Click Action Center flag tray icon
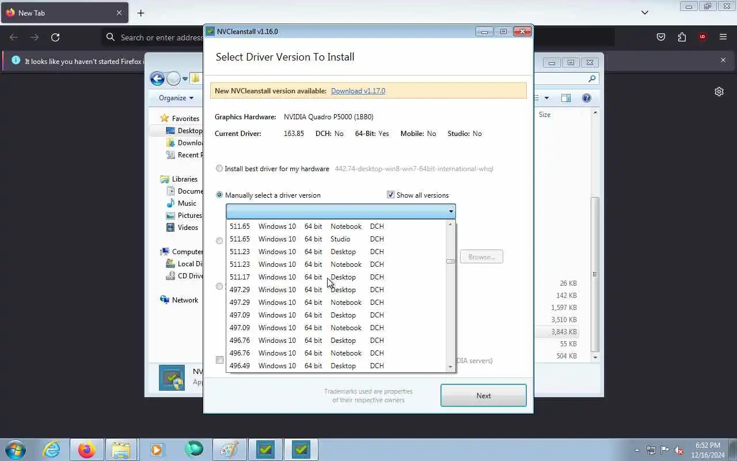Viewport: 737px width, 461px height. [x=665, y=450]
